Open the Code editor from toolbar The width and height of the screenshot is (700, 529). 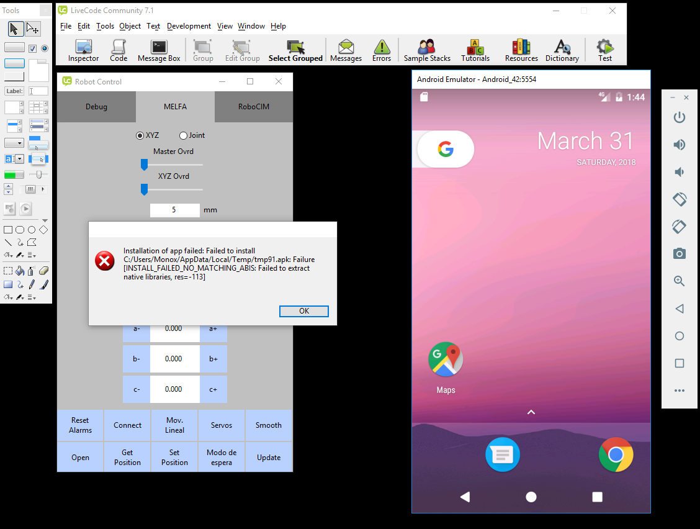click(x=119, y=50)
